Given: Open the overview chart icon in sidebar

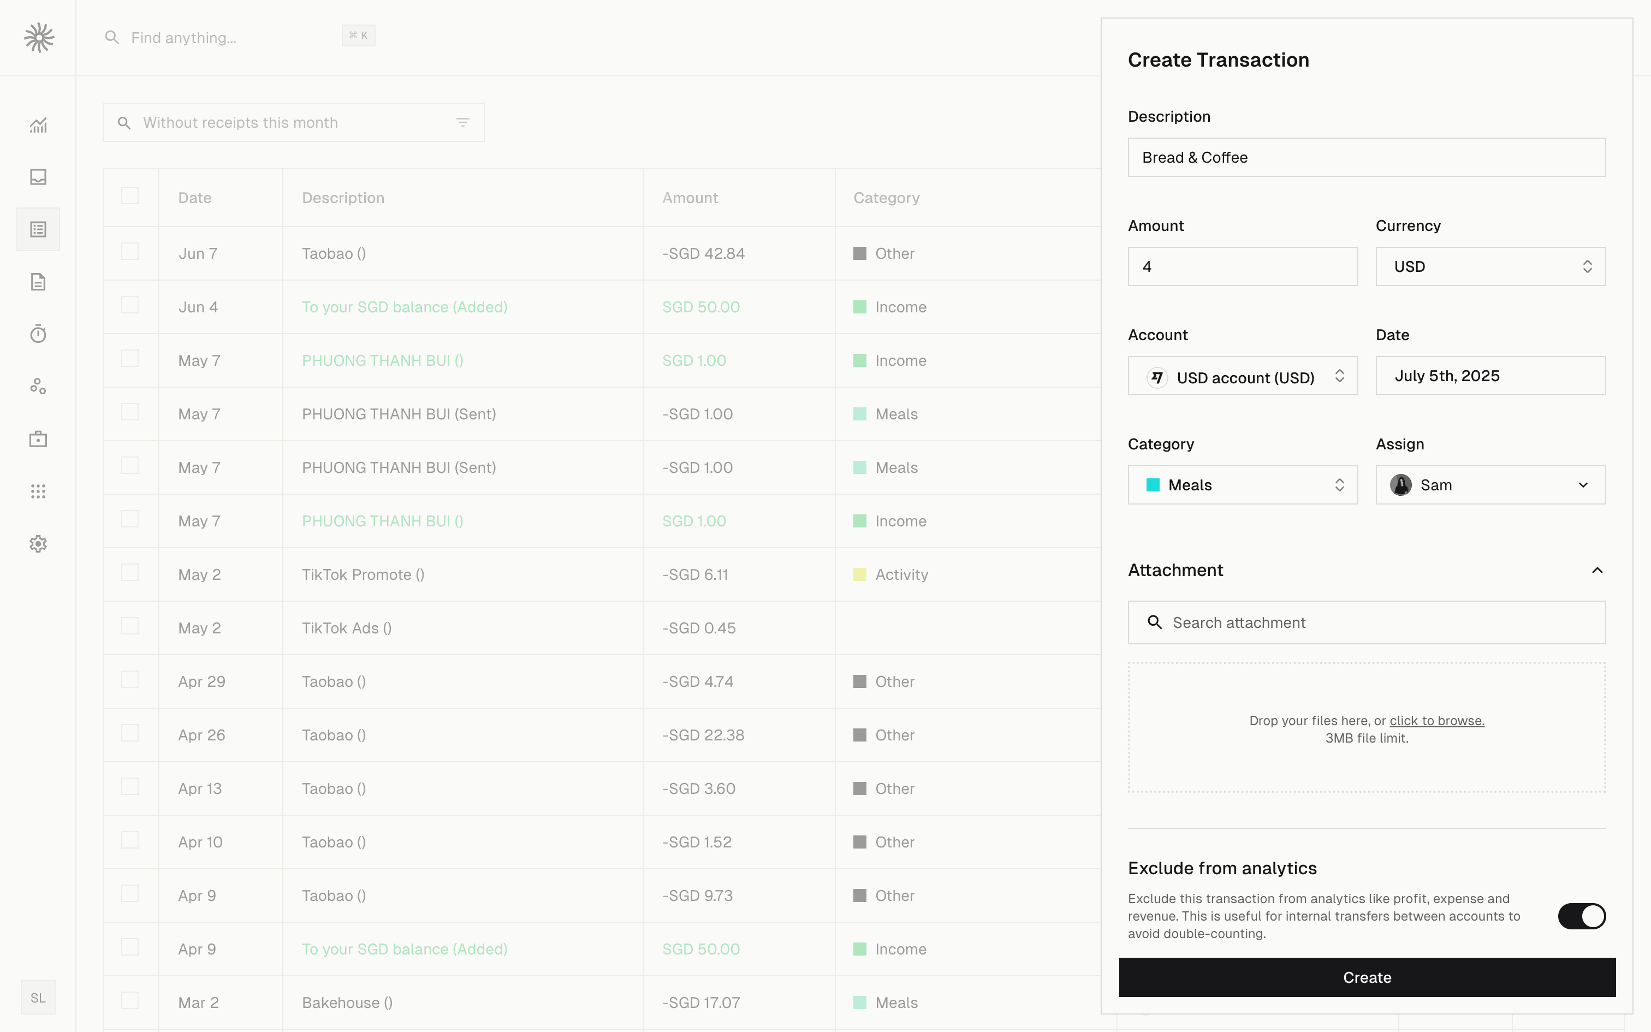Looking at the screenshot, I should tap(38, 125).
